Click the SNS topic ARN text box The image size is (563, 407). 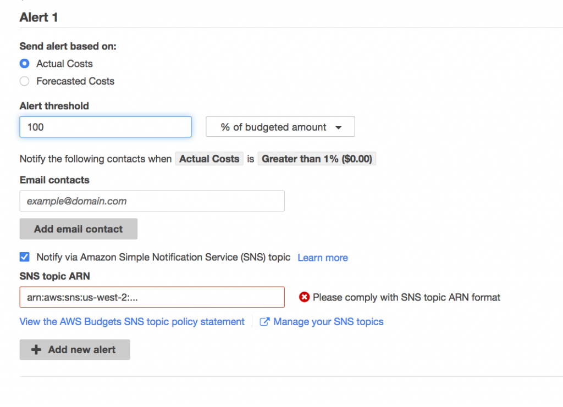[152, 297]
